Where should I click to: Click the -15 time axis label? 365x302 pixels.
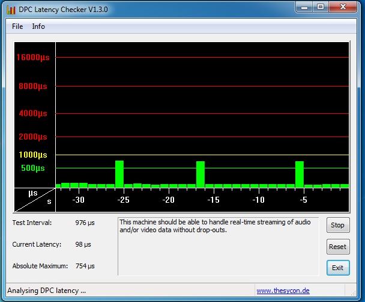click(x=213, y=200)
